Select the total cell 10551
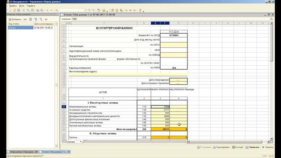281x158 pixels. pyautogui.click(x=160, y=129)
